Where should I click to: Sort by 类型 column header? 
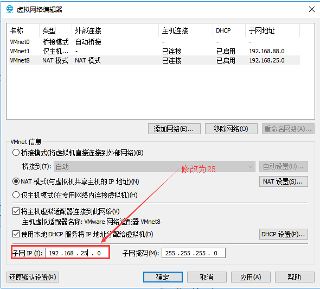tap(55, 30)
